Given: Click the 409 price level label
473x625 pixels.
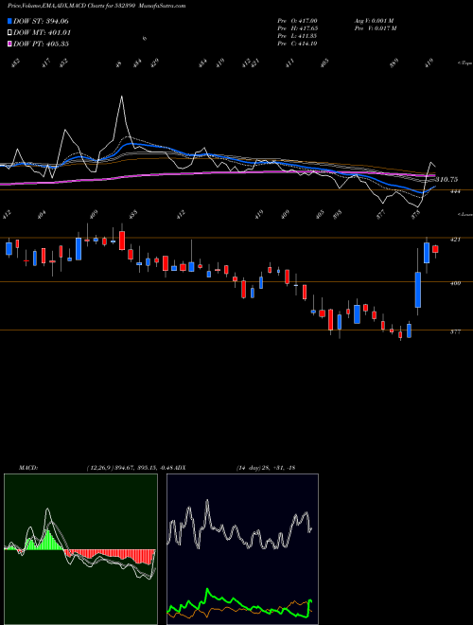Looking at the screenshot, I should [455, 283].
